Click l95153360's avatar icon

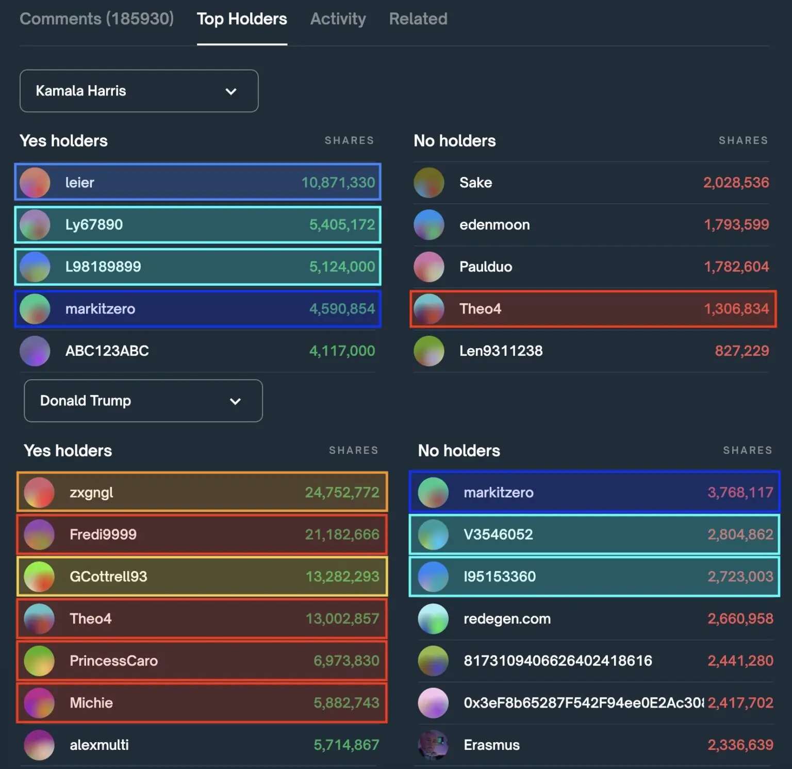[433, 577]
